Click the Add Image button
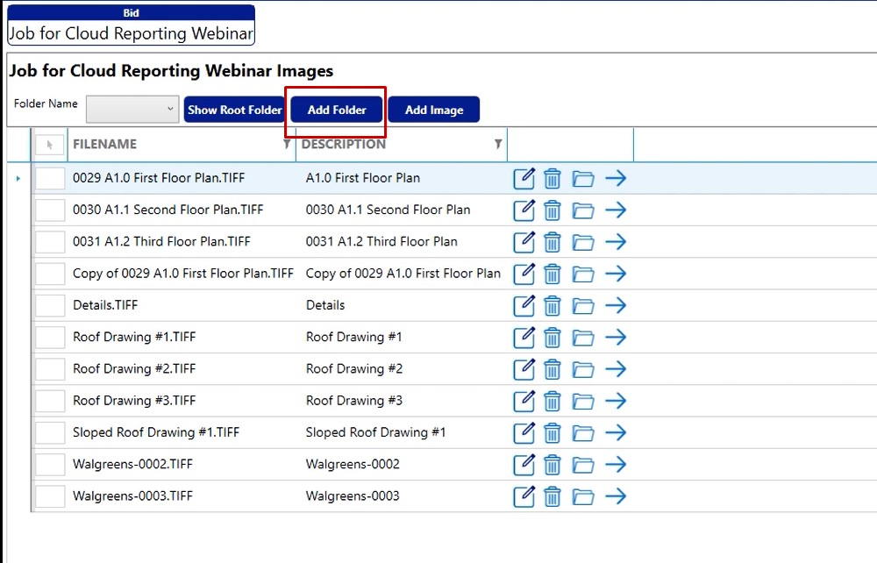877x563 pixels. [x=433, y=110]
